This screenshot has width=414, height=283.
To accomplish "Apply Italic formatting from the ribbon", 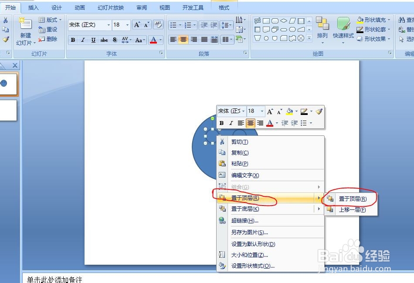I will point(83,40).
